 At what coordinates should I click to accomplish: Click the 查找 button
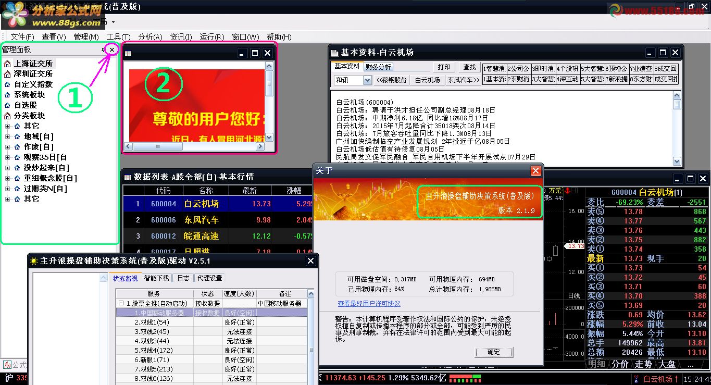469,67
